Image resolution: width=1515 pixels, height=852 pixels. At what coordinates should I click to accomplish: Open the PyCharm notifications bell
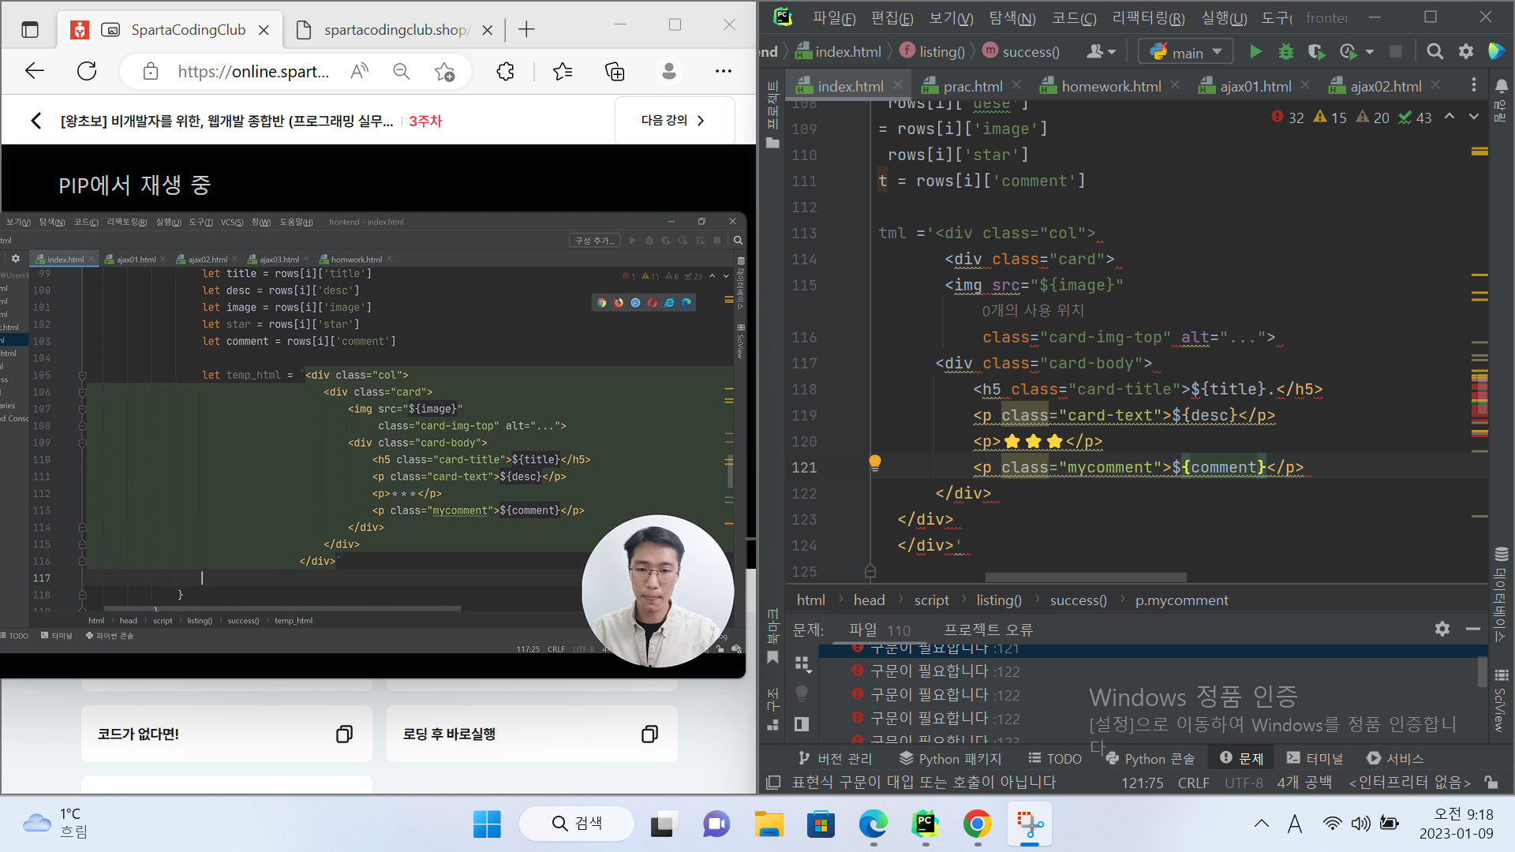1502,85
